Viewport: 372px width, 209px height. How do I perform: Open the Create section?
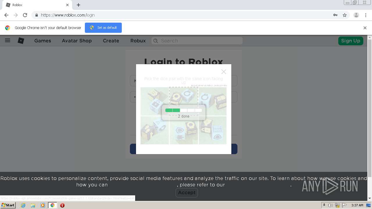(111, 41)
